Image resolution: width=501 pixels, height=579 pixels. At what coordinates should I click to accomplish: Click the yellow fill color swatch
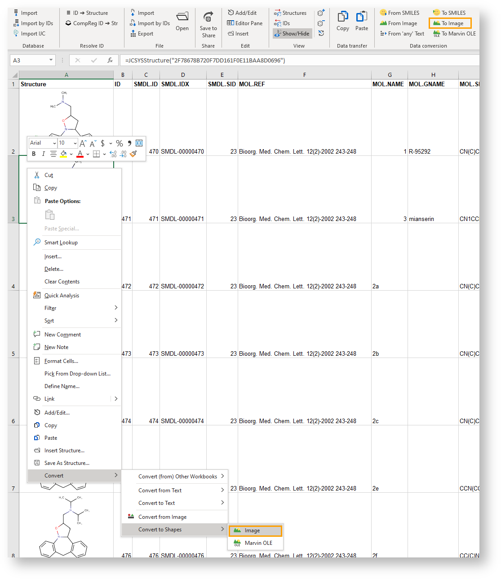tap(64, 154)
